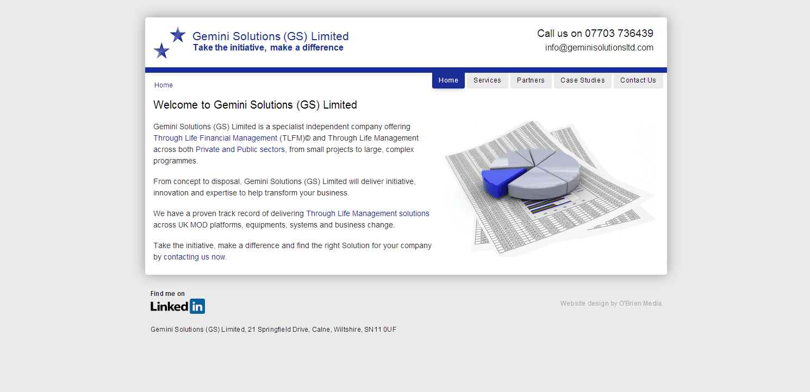Click the pie chart spreadsheet image
Image resolution: width=810 pixels, height=392 pixels.
(x=549, y=187)
